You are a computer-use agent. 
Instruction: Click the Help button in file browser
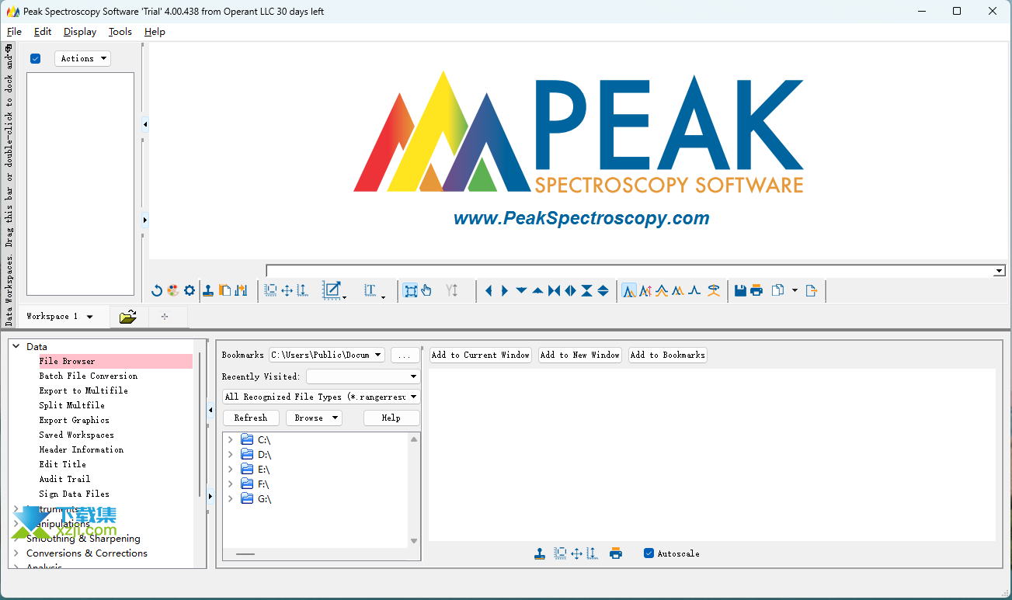tap(391, 418)
